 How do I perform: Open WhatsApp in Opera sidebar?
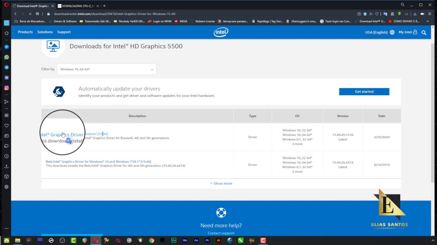6,57
